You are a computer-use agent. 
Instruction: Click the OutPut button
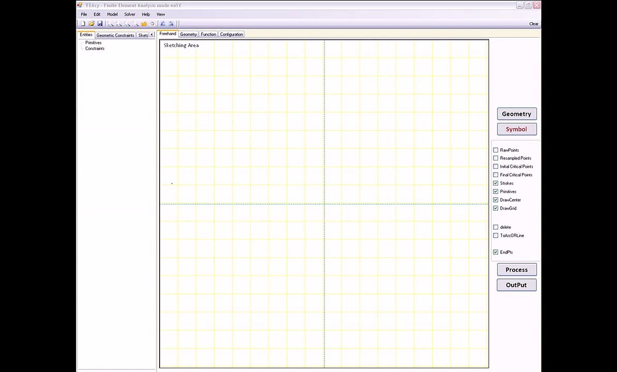(517, 285)
